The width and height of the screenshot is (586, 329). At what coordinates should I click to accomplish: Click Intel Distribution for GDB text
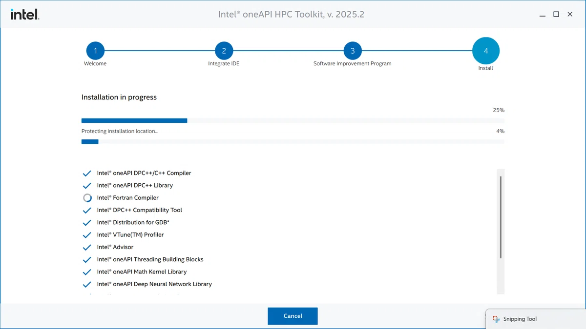click(x=133, y=222)
